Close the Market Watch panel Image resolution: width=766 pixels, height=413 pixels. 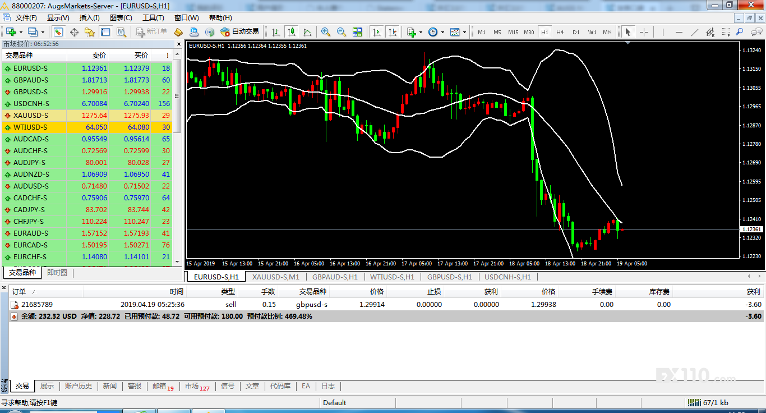(179, 44)
